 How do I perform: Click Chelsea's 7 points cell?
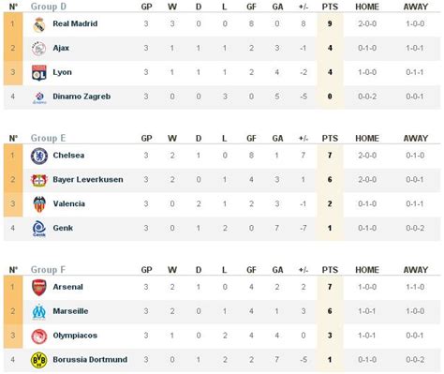[330, 156]
